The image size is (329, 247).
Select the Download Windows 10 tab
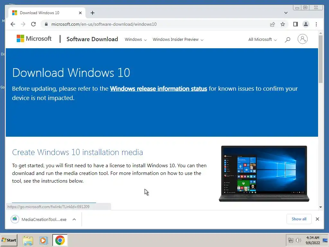click(x=47, y=13)
